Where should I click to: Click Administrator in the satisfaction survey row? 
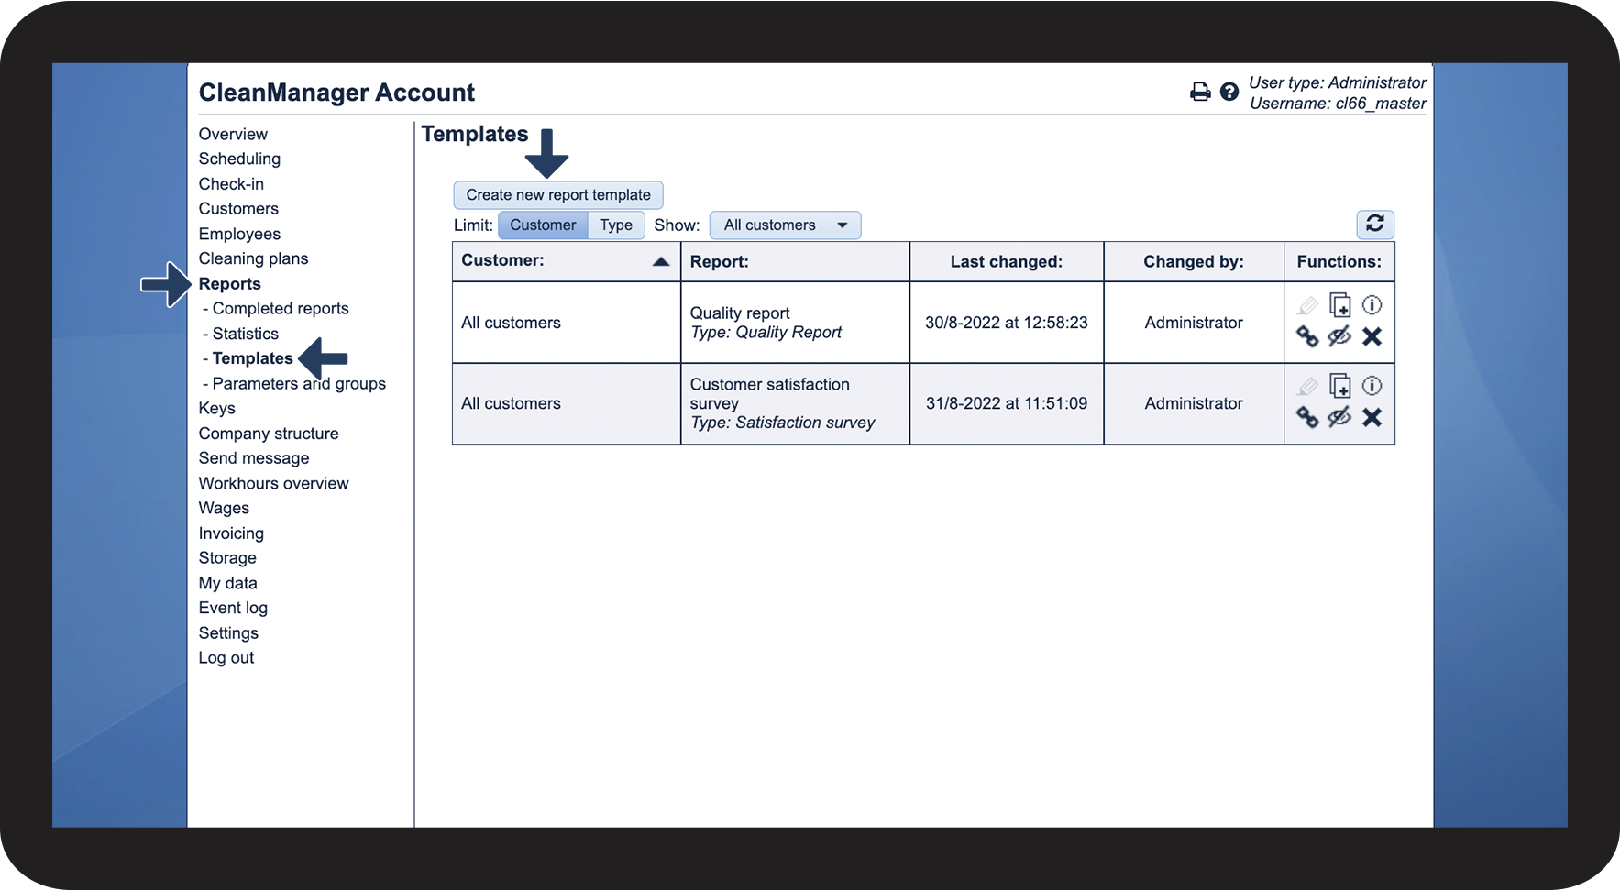[x=1194, y=403]
